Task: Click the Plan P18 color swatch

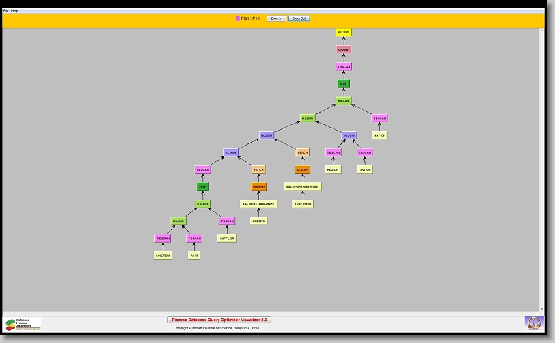Action: click(x=238, y=18)
